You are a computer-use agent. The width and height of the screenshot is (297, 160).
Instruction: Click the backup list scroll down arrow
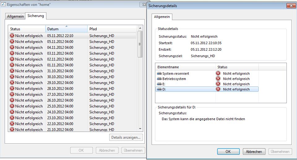tap(140, 128)
